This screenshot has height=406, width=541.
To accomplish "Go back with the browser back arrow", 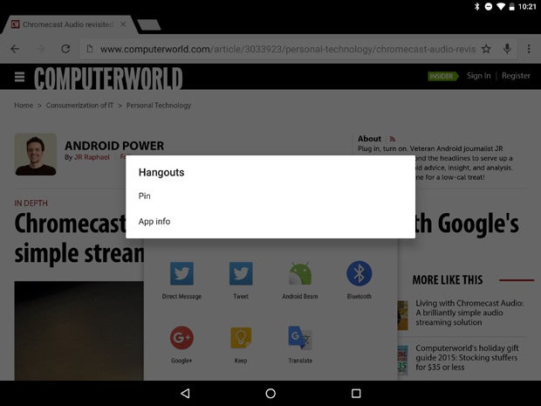I will pyautogui.click(x=15, y=49).
